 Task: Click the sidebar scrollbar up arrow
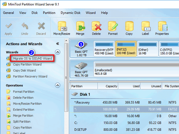point(66,40)
